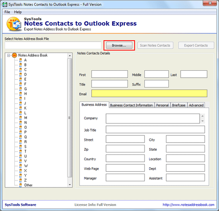The height and width of the screenshot is (211, 219).
Task: Switch to the Personal tab
Action: pyautogui.click(x=162, y=105)
